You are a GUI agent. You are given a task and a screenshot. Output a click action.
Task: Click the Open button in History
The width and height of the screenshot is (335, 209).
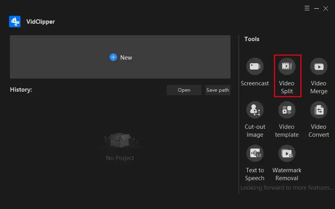(184, 90)
